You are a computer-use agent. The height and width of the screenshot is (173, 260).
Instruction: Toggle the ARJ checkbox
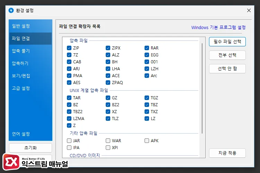tap(69, 69)
